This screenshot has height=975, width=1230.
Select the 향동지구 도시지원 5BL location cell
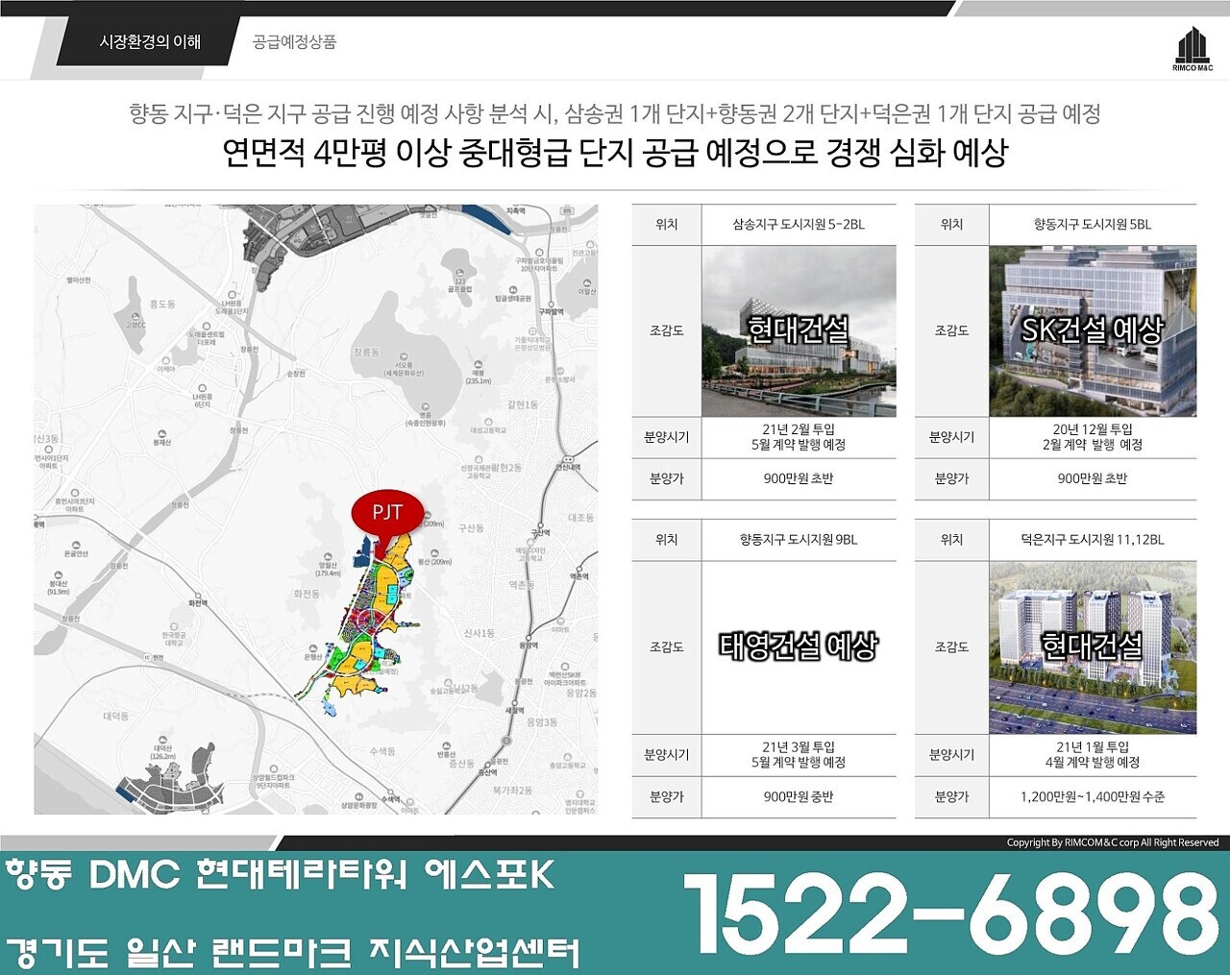click(1093, 225)
